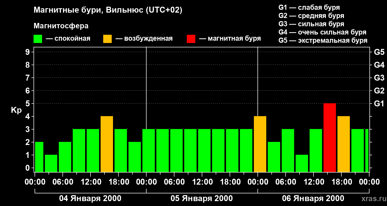Click the '— возбужденная' legend label

[144, 39]
